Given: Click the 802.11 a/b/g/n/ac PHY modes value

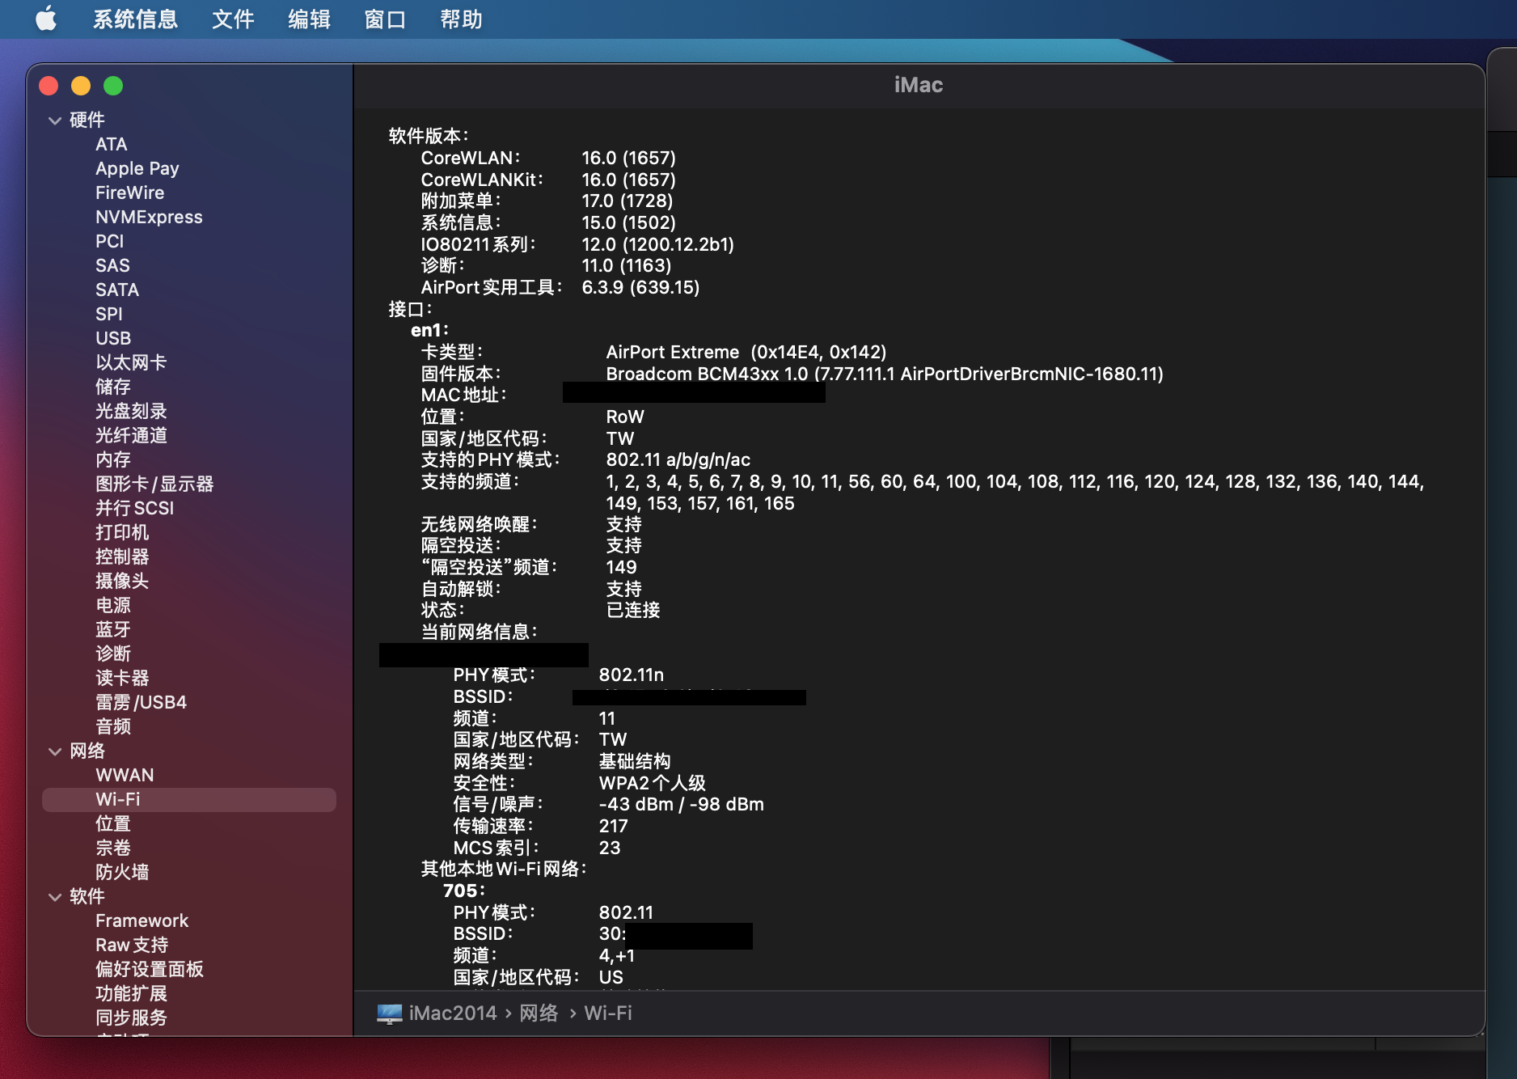Looking at the screenshot, I should 678,460.
